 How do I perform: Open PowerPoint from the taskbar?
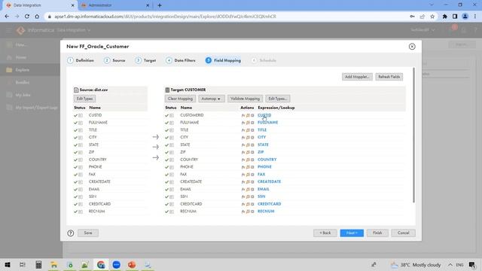pos(132,264)
